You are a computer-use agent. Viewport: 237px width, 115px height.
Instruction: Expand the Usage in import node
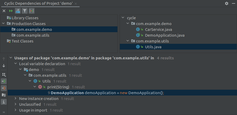(15, 110)
